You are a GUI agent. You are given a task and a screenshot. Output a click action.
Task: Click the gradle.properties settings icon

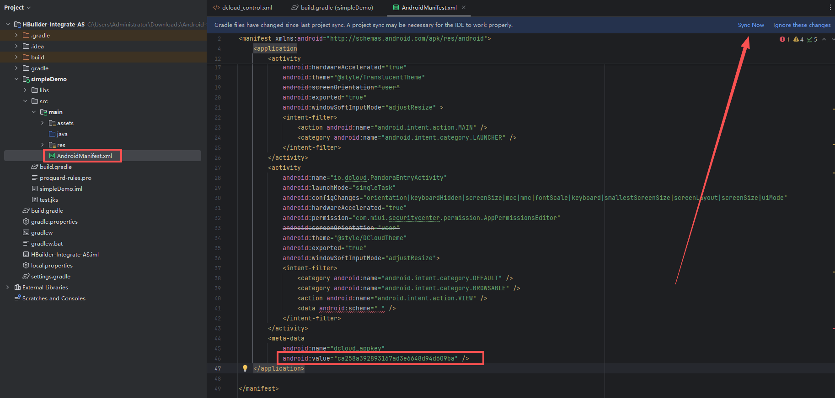pos(26,221)
